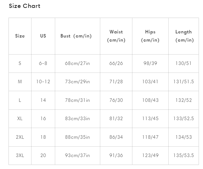The height and width of the screenshot is (169, 203).
Task: Select the XL size cell
Action: [20, 119]
